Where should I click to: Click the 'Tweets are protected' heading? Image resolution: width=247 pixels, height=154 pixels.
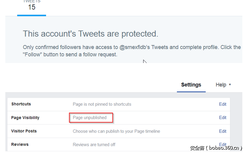(x=90, y=34)
